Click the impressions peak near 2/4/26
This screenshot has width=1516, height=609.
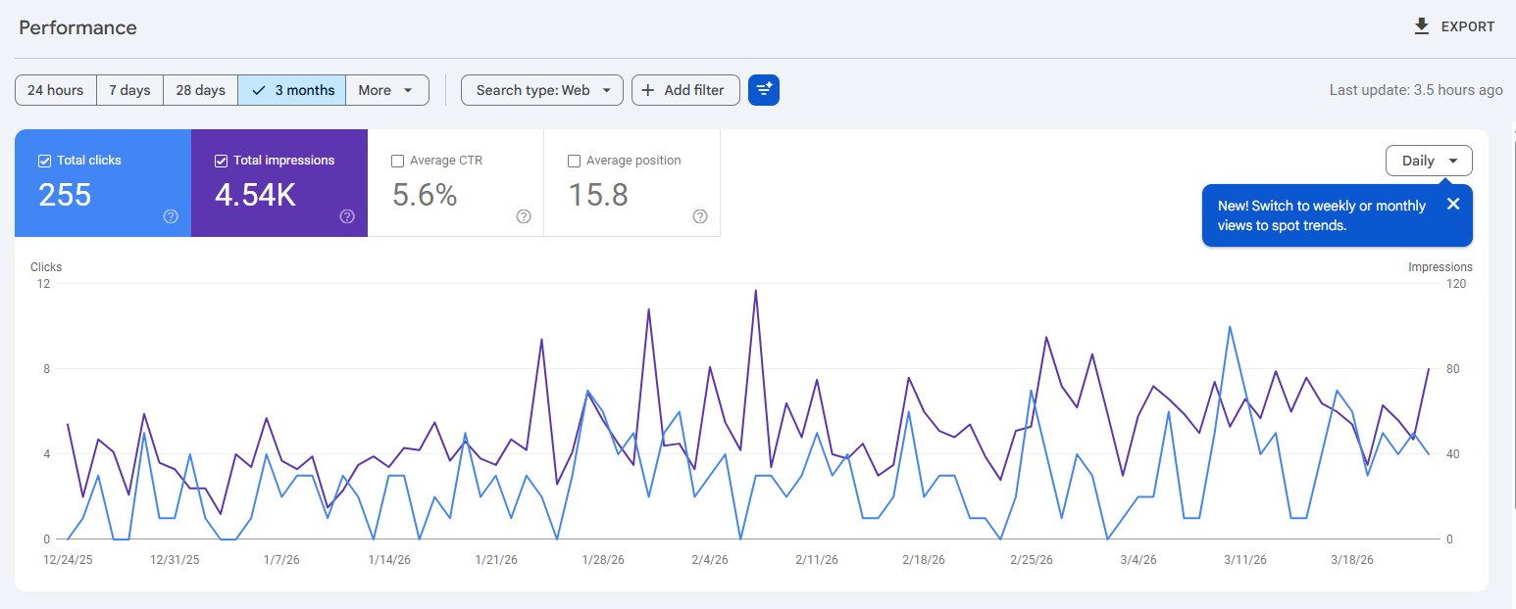tap(755, 291)
